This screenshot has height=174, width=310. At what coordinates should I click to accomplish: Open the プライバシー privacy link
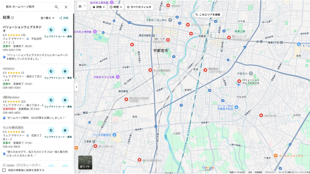270,172
